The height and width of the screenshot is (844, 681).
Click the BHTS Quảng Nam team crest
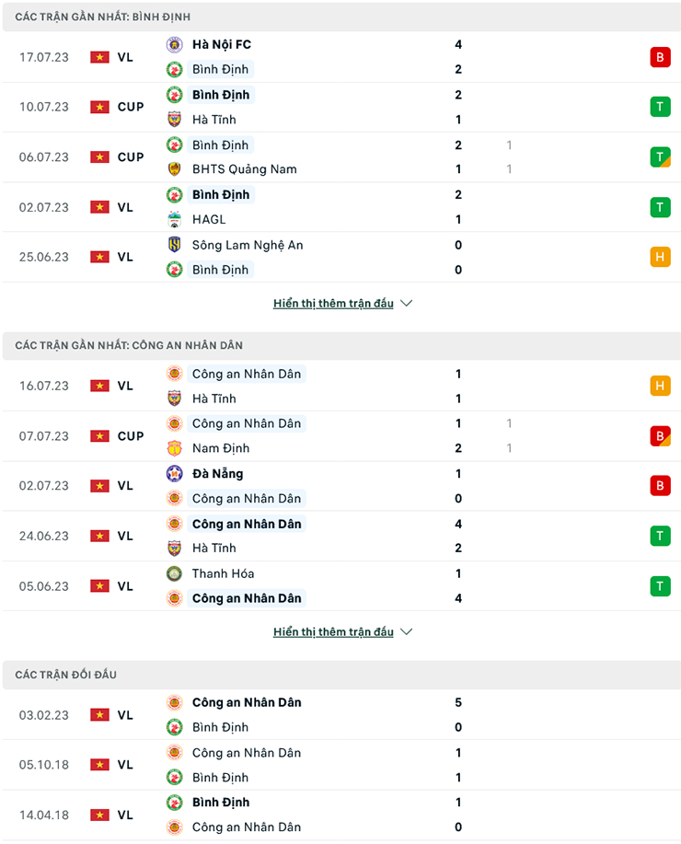[x=174, y=169]
